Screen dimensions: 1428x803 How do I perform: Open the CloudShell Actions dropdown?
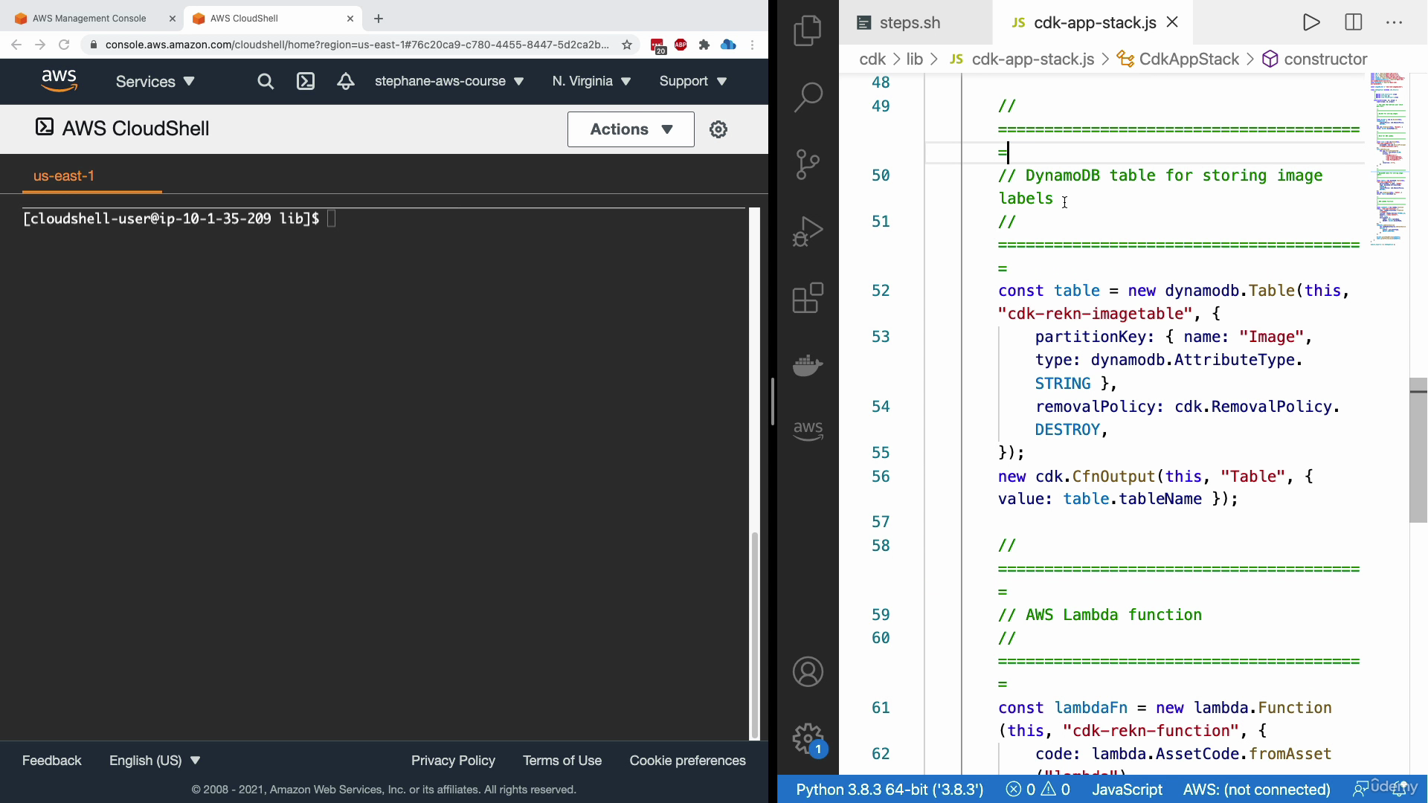click(x=631, y=129)
